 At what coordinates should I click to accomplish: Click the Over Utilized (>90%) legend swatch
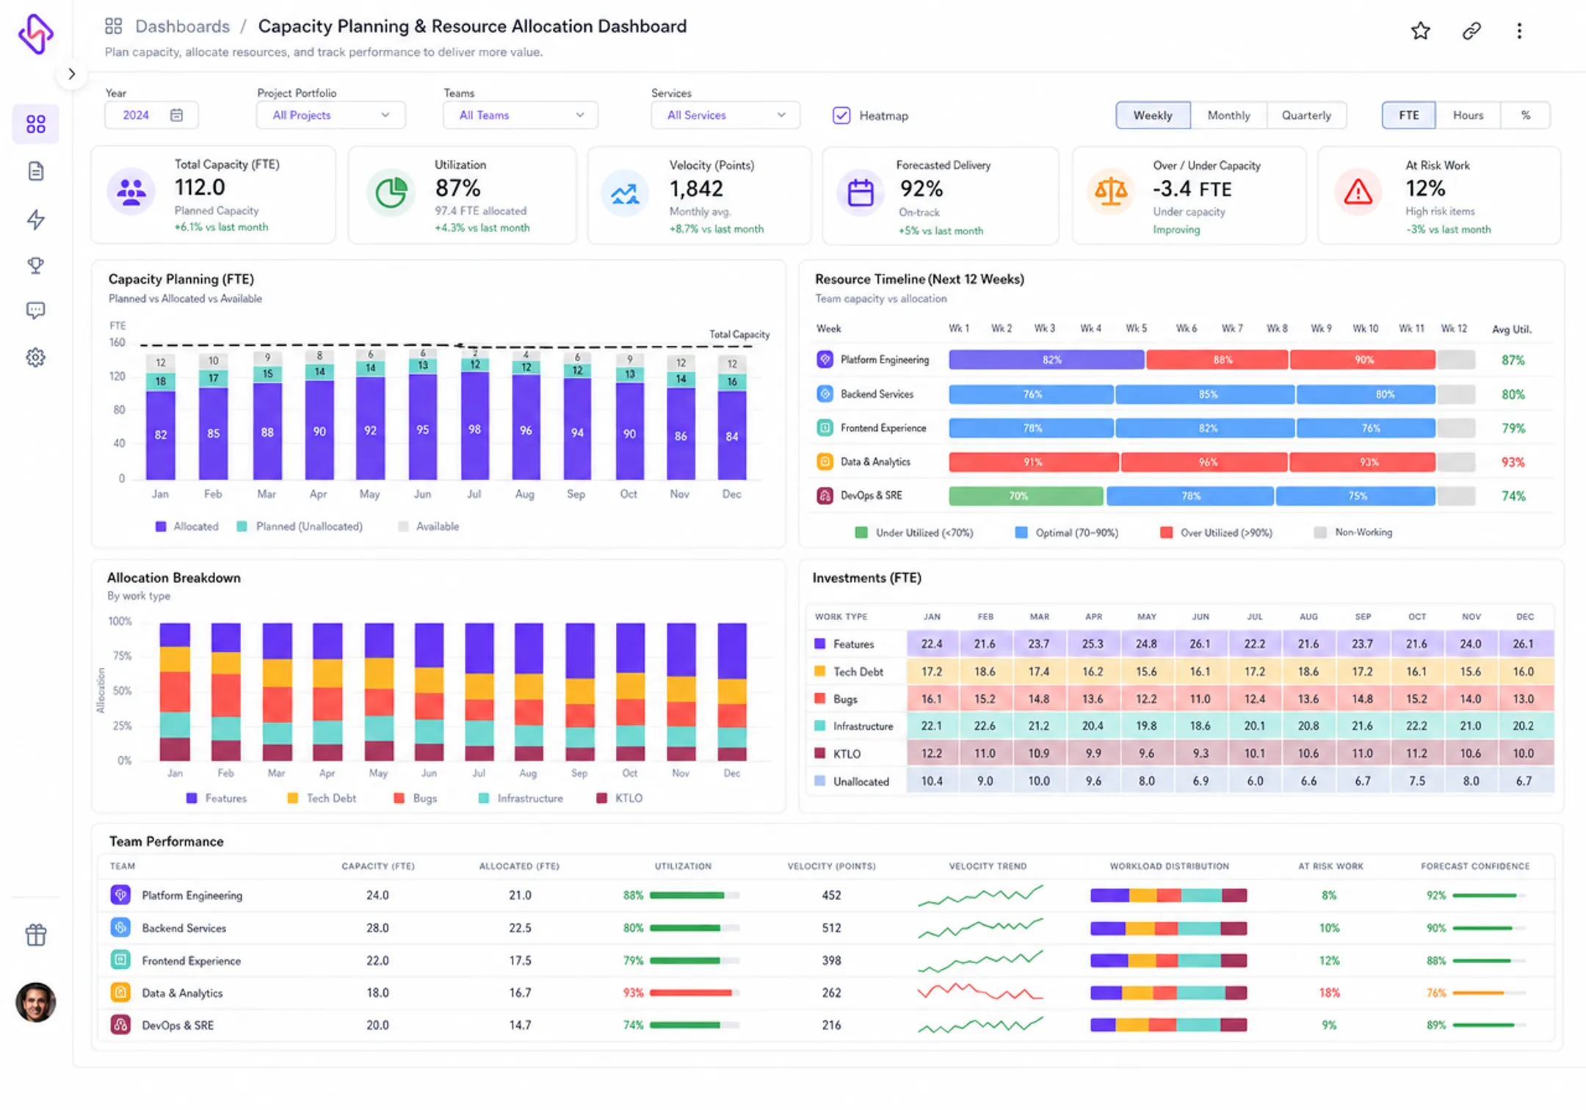[x=1166, y=533]
